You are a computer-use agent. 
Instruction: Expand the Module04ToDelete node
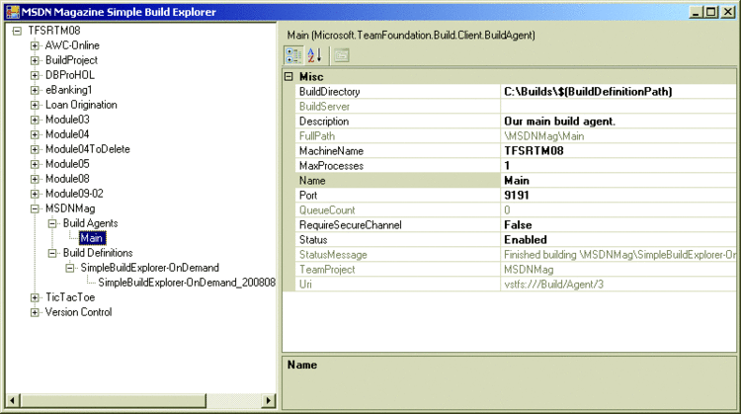pos(35,149)
